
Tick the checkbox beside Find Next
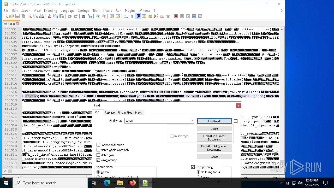click(236, 121)
